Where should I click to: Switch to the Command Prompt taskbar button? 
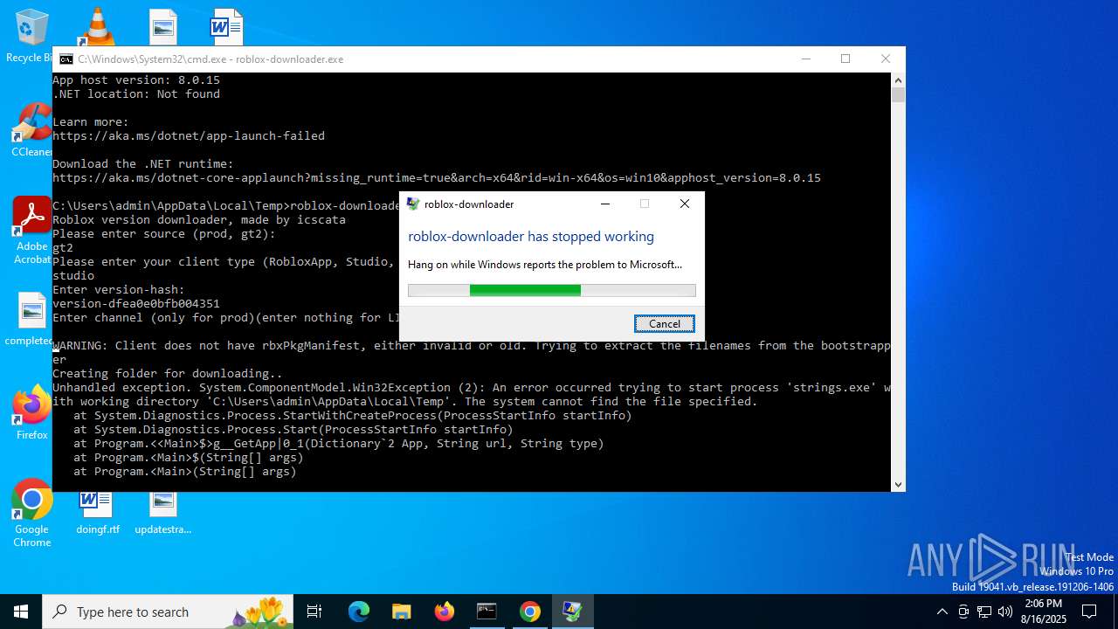click(487, 612)
